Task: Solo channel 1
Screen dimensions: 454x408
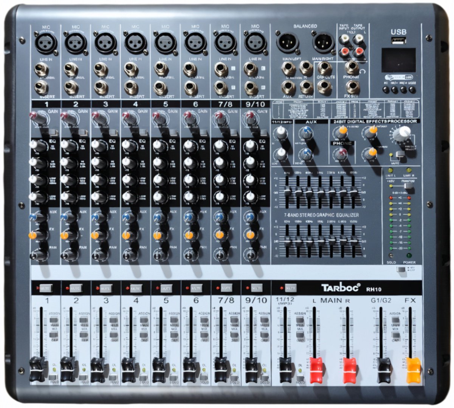Action: tap(53, 377)
